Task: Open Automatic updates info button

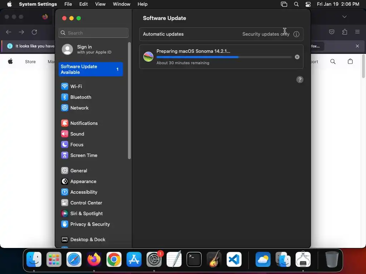Action: coord(296,34)
